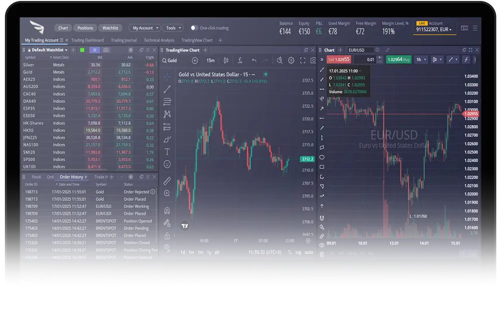501x312 pixels.
Task: Increase order volume with plus stepper
Action: pos(380,58)
